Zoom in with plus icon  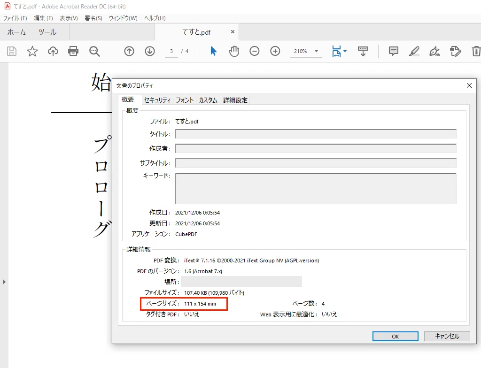click(x=275, y=51)
